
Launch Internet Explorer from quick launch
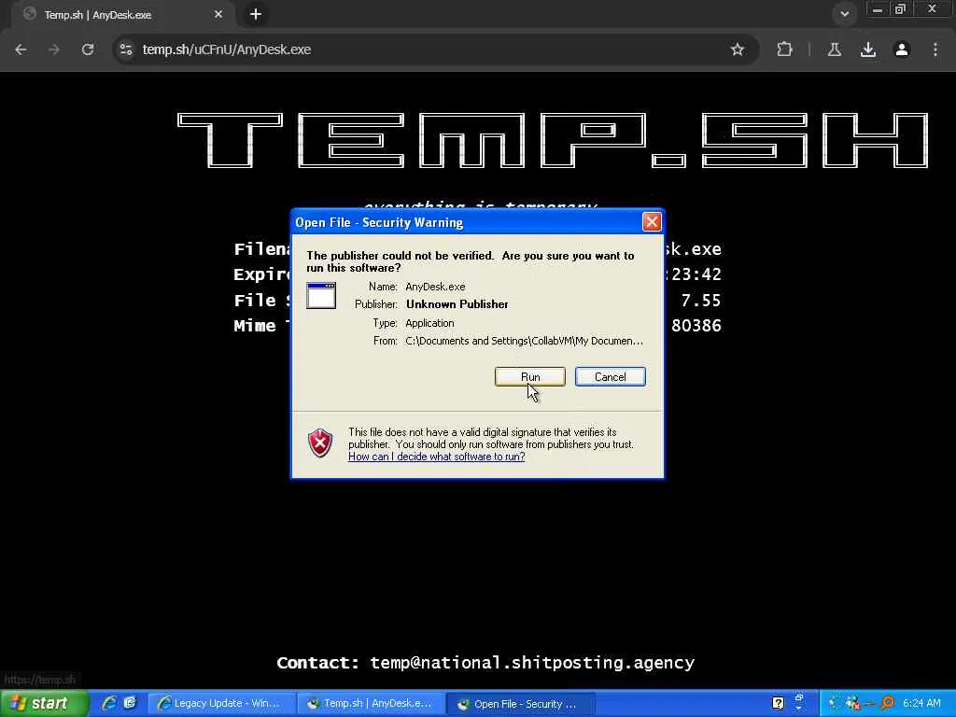pyautogui.click(x=108, y=703)
